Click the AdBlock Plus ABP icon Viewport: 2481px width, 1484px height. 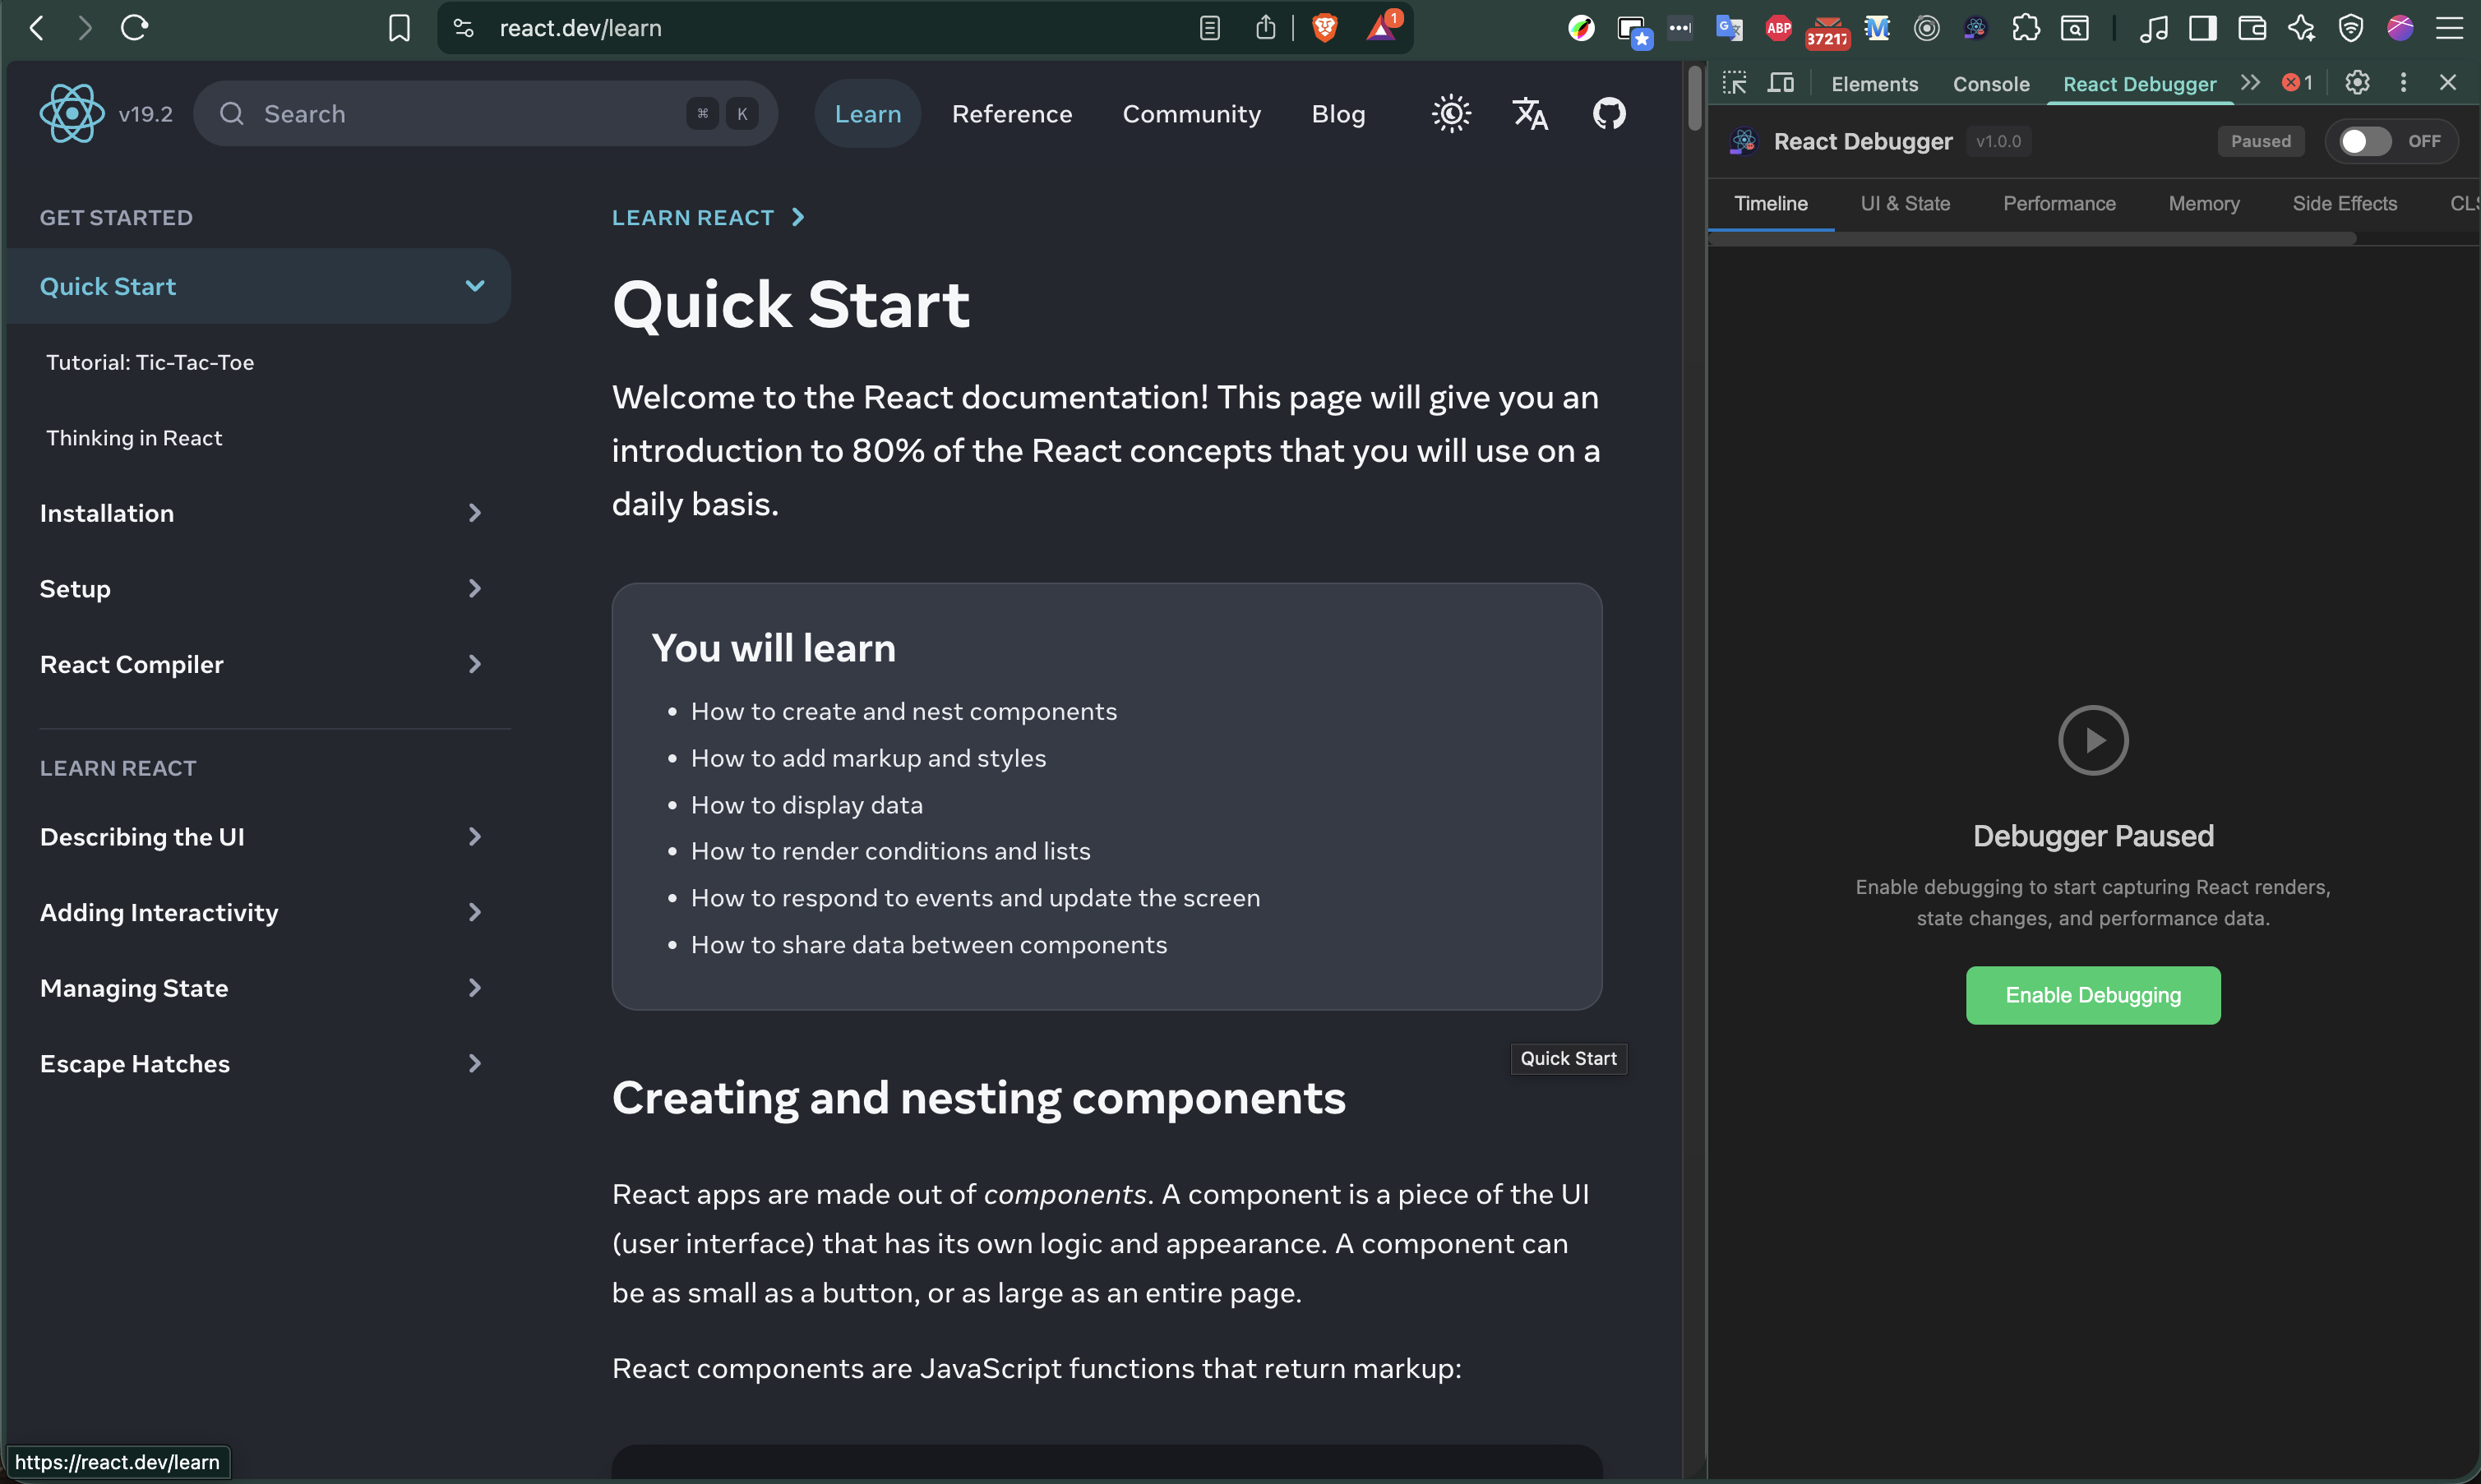(1777, 28)
